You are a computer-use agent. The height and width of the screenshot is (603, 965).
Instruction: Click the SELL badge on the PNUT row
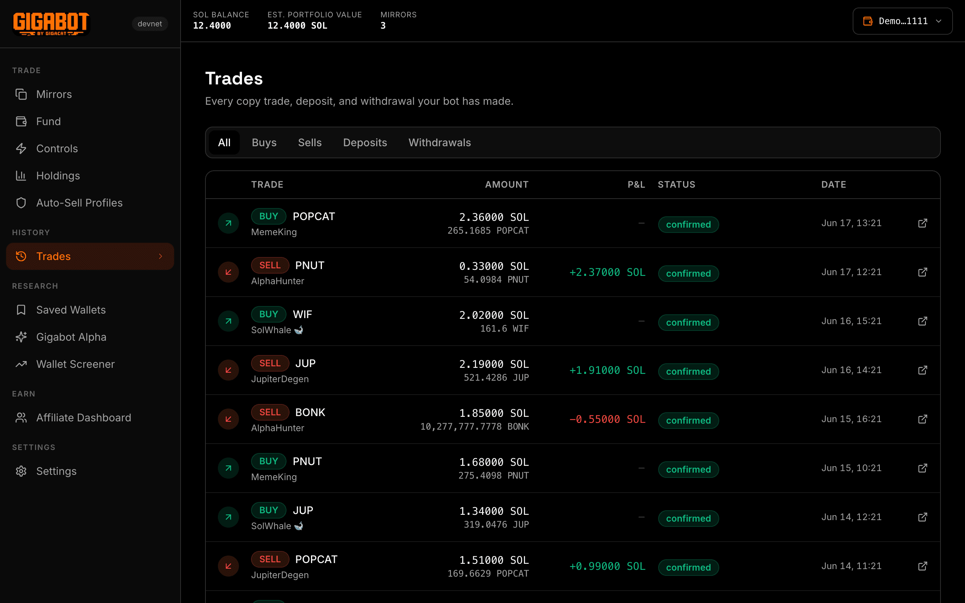(x=270, y=265)
